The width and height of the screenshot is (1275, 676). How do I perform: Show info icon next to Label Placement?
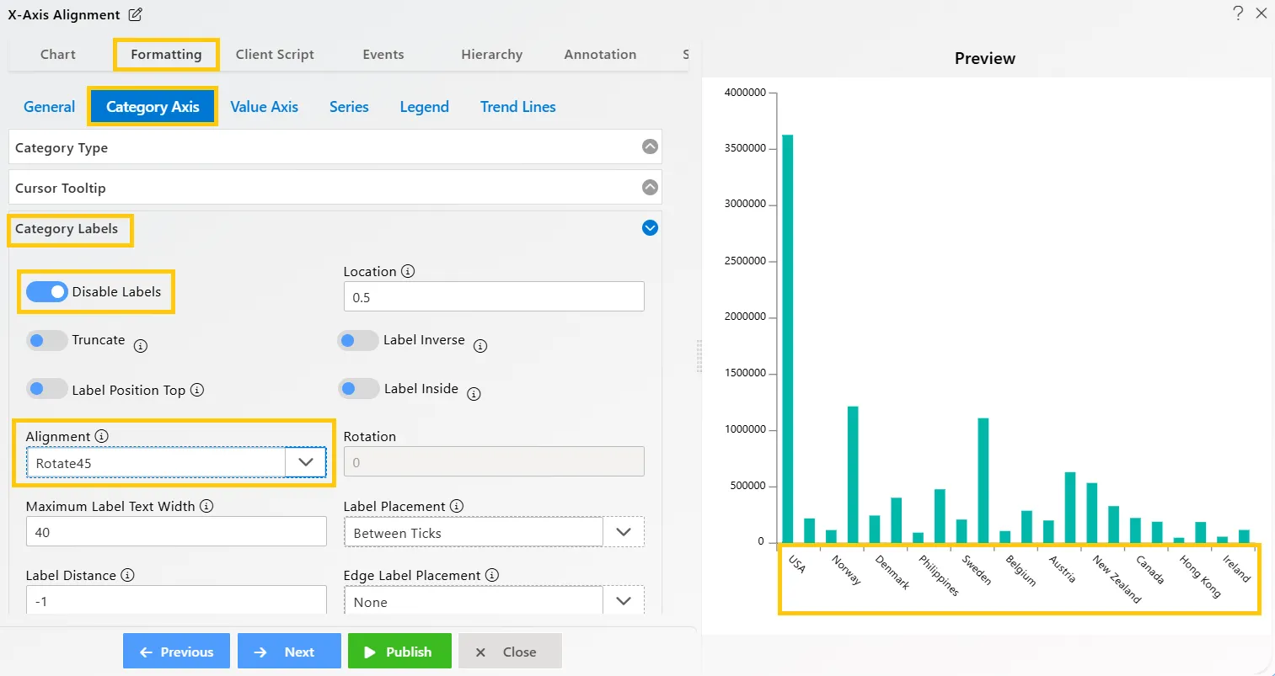[457, 506]
